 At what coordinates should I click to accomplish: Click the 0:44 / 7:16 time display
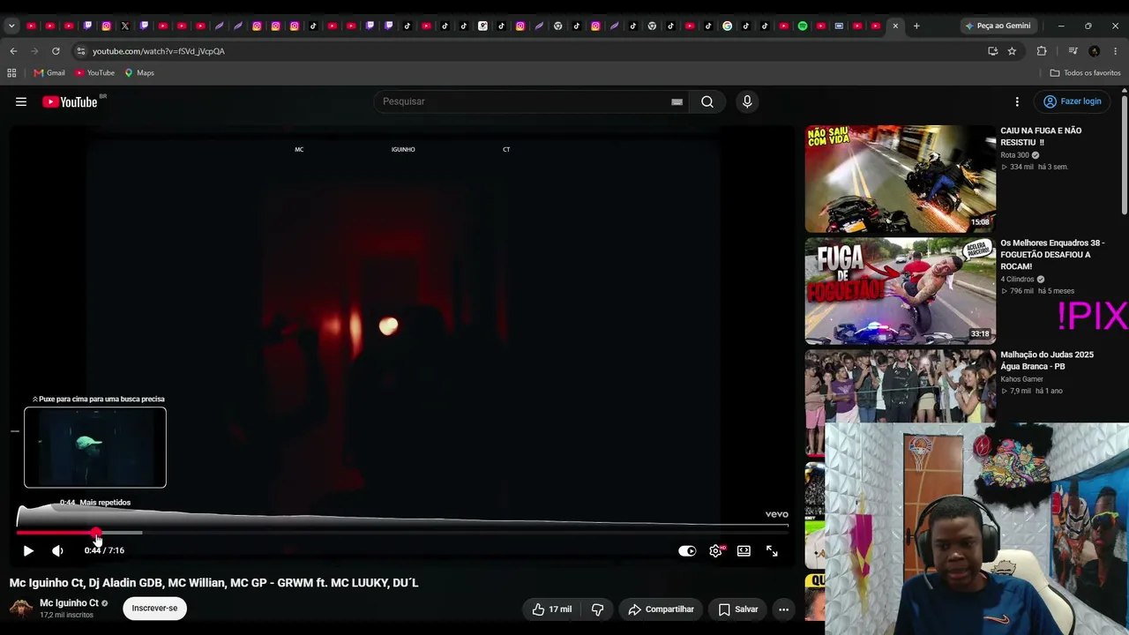coord(104,550)
